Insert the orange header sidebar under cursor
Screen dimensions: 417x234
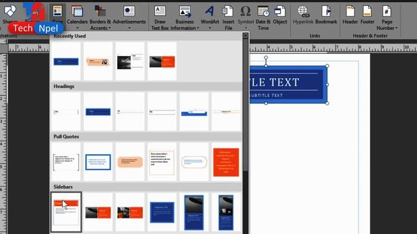(66, 213)
